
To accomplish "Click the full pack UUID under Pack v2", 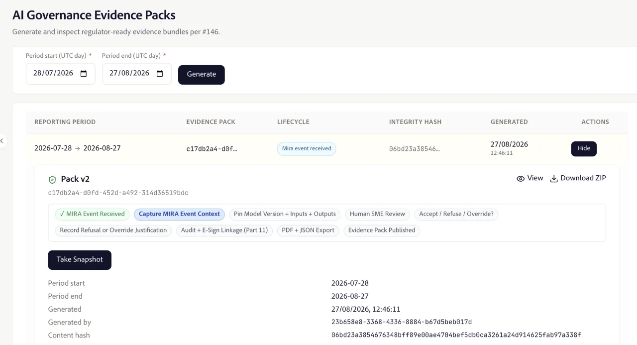I will point(118,193).
